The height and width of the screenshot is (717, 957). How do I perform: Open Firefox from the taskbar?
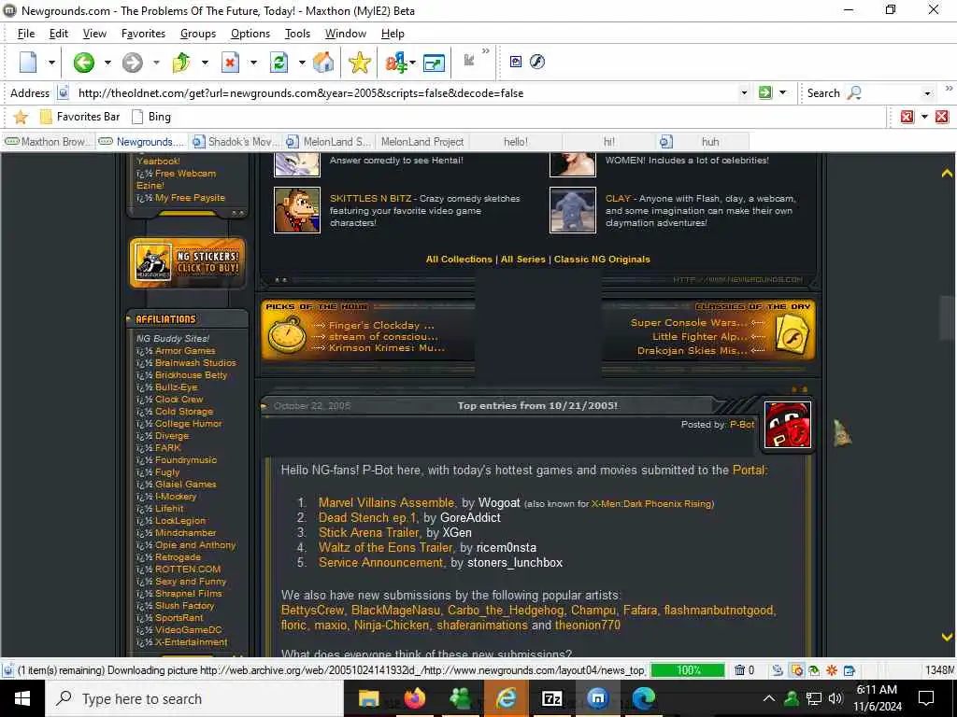point(415,698)
